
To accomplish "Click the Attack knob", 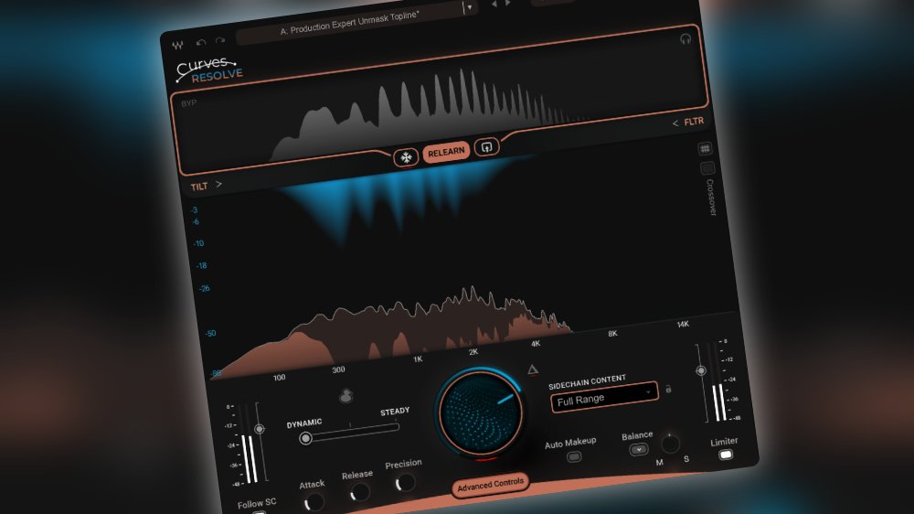I will (314, 501).
